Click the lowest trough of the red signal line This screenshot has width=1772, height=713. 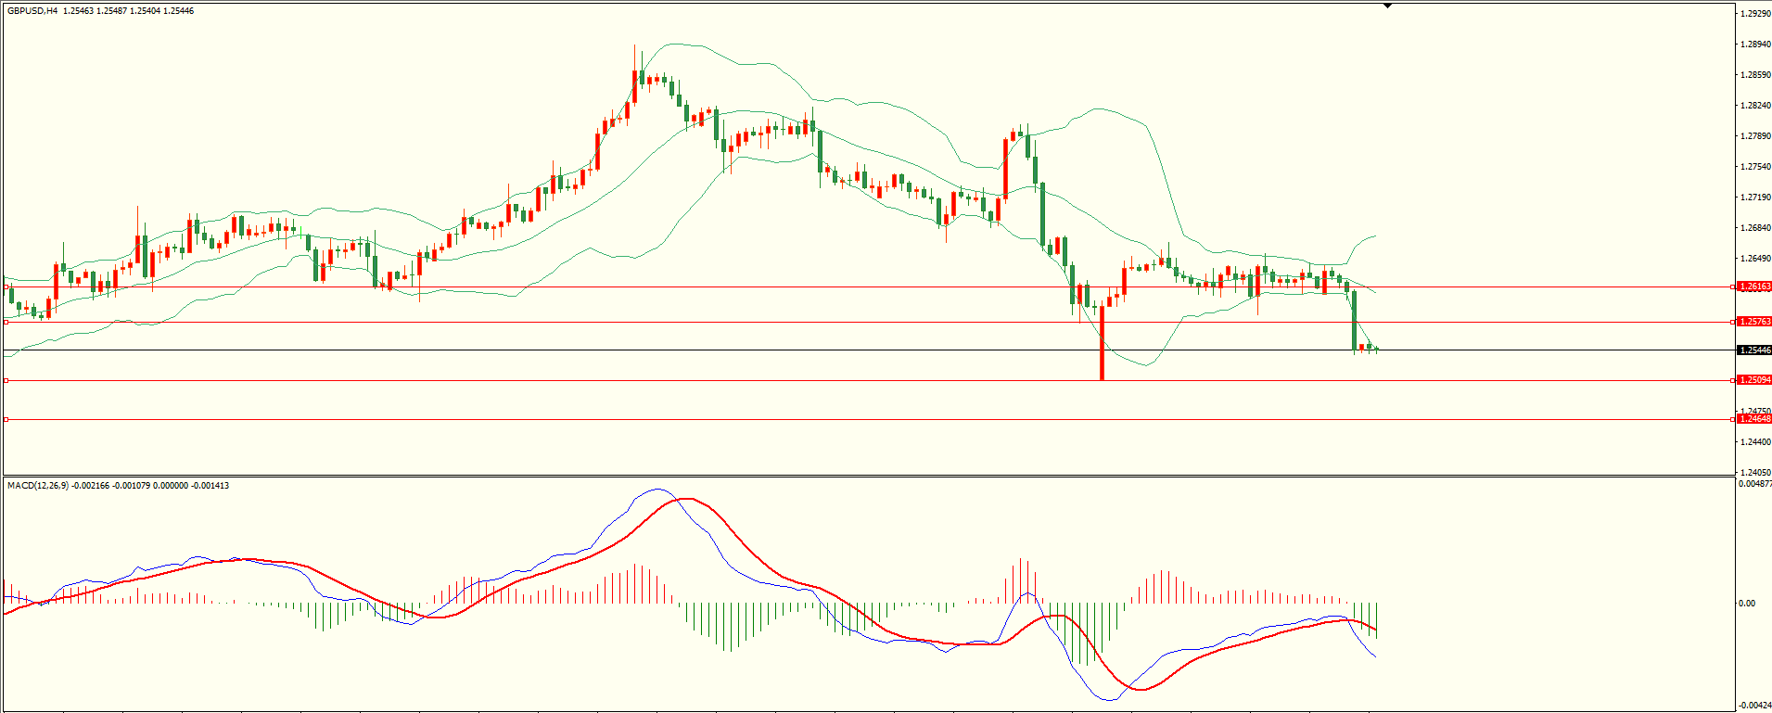[1141, 689]
